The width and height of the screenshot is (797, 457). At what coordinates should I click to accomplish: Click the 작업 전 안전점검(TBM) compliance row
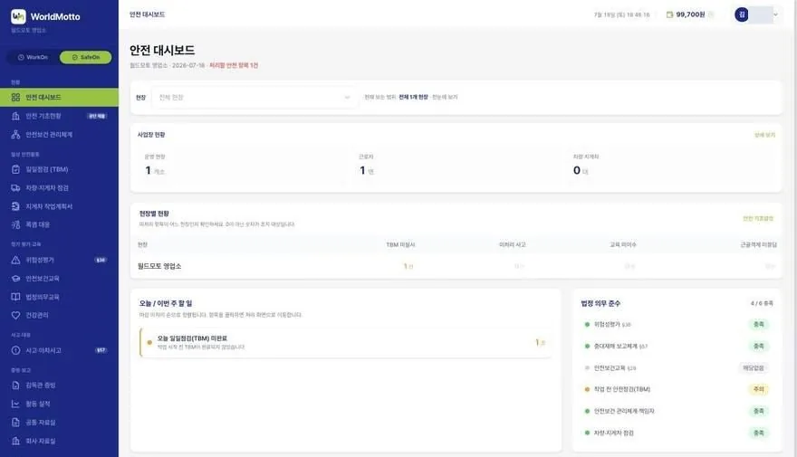tap(677, 389)
